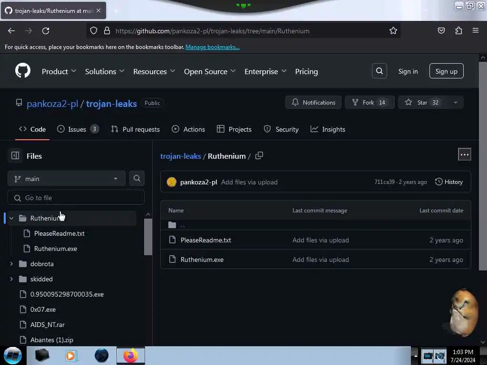Click the file tree vertical scrollbar
The width and height of the screenshot is (487, 365).
pos(148,237)
